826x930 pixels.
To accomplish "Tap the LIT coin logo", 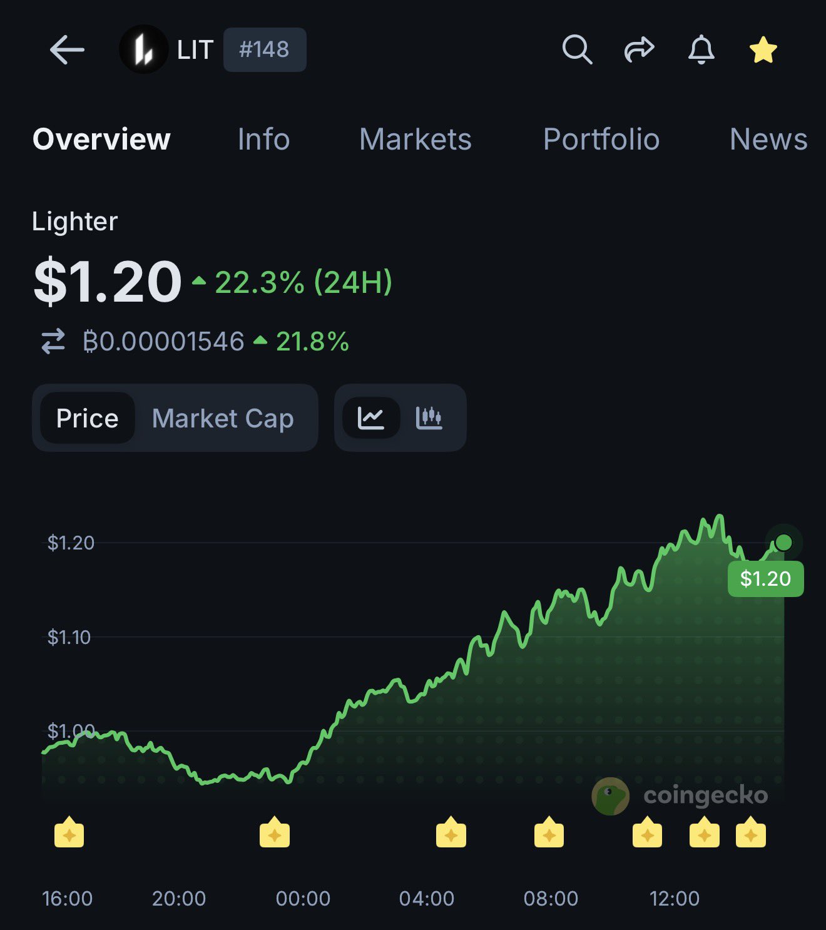I will click(x=144, y=49).
